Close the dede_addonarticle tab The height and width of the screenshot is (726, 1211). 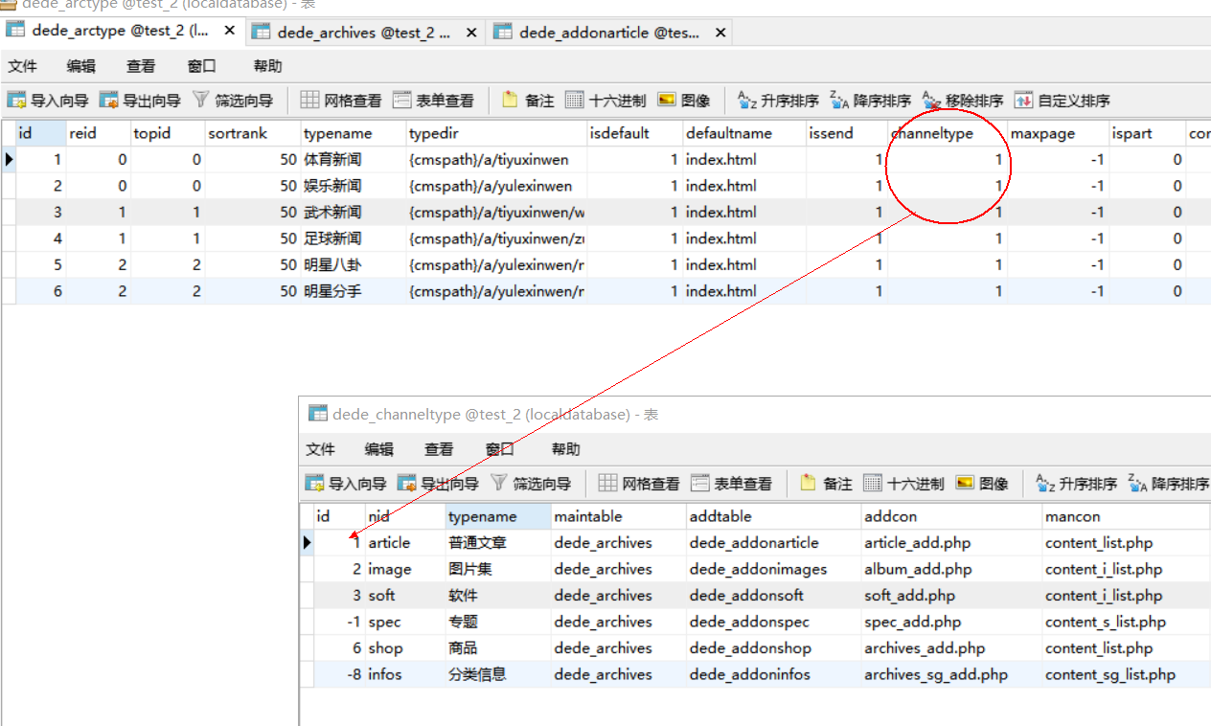click(720, 33)
